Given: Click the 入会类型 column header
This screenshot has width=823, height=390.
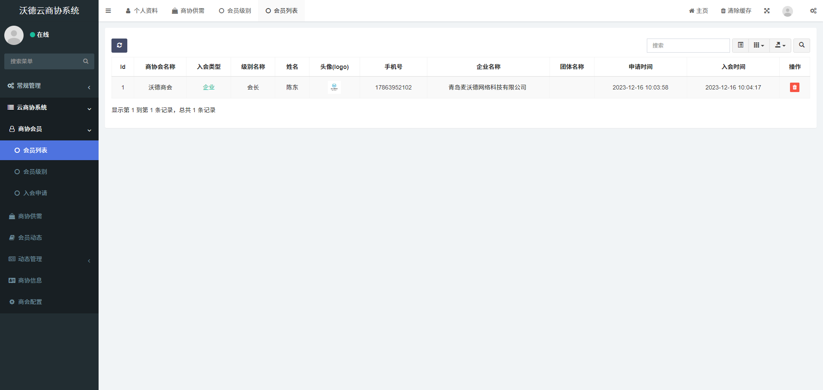Looking at the screenshot, I should point(209,67).
